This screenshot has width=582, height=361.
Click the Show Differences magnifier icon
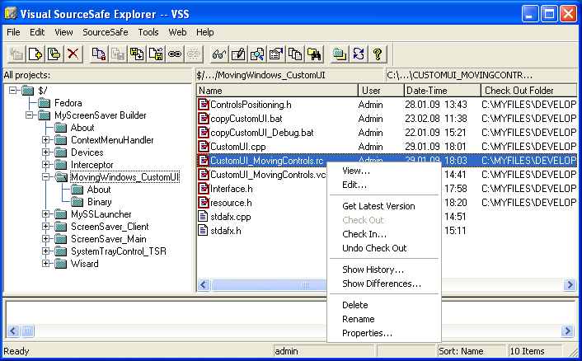(257, 54)
